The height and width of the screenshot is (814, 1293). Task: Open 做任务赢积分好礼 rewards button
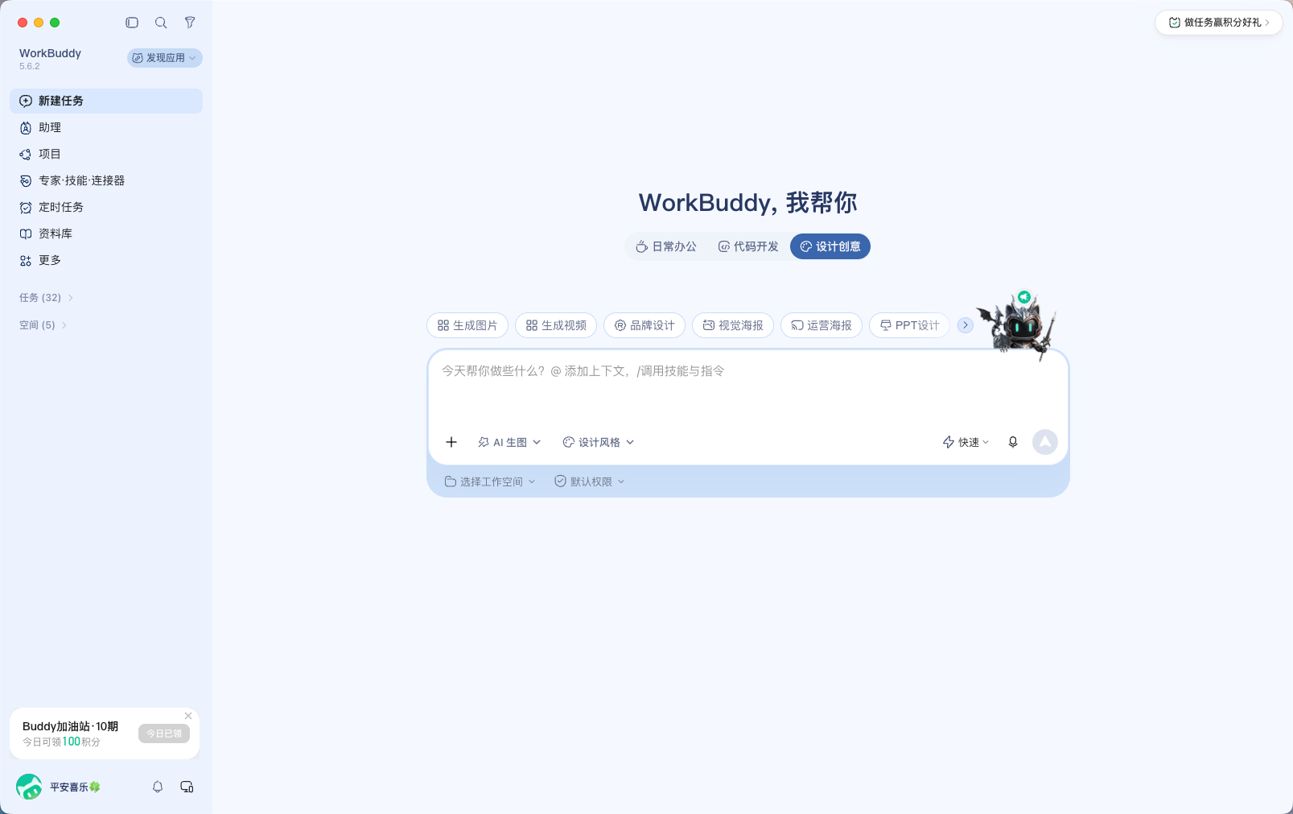tap(1219, 23)
